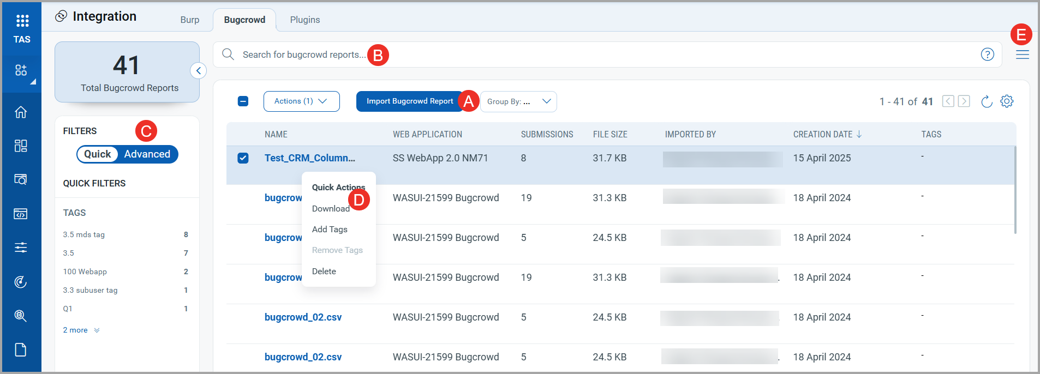1040x374 pixels.
Task: Click the help question mark icon
Action: tap(987, 55)
